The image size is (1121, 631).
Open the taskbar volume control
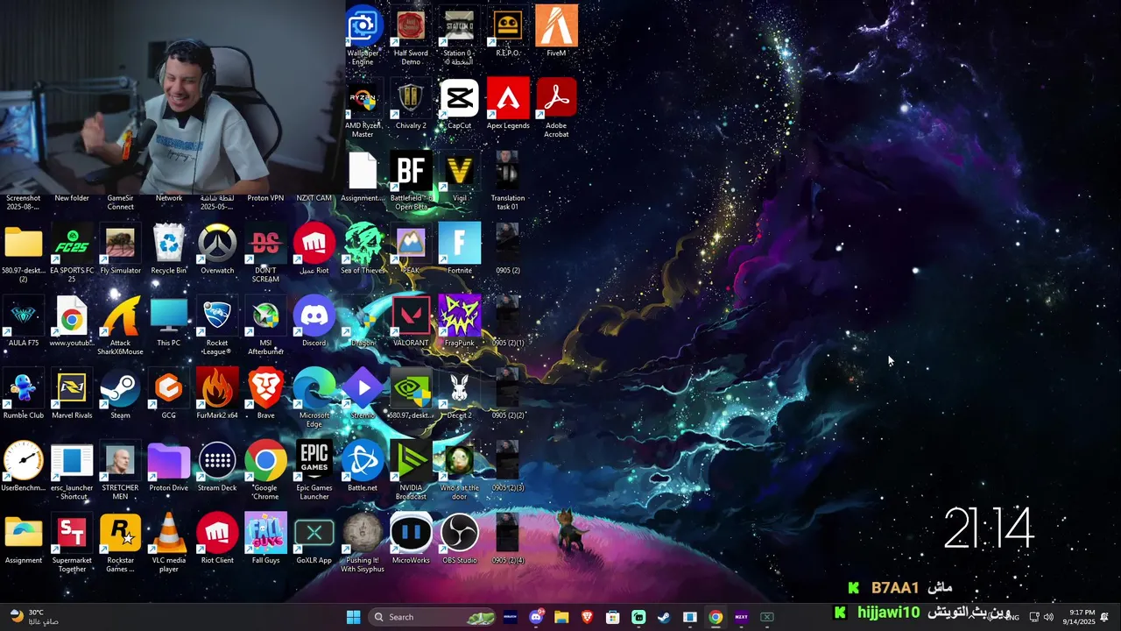pyautogui.click(x=1048, y=617)
